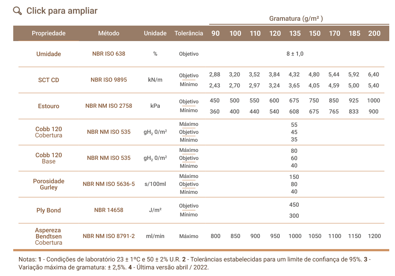Select the Porosidade Gurley row label

tap(49, 184)
